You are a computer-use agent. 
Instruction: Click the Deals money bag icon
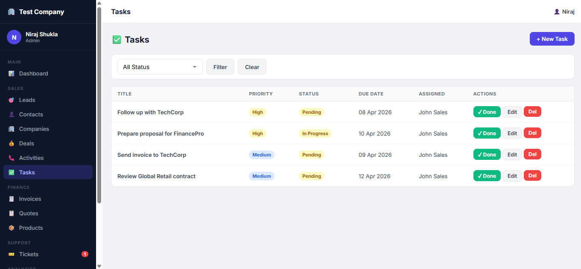(x=12, y=144)
